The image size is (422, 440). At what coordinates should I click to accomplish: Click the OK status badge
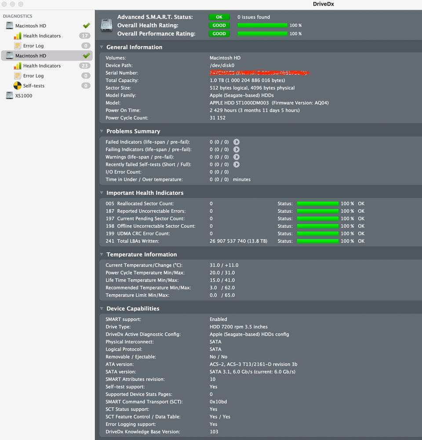click(219, 17)
